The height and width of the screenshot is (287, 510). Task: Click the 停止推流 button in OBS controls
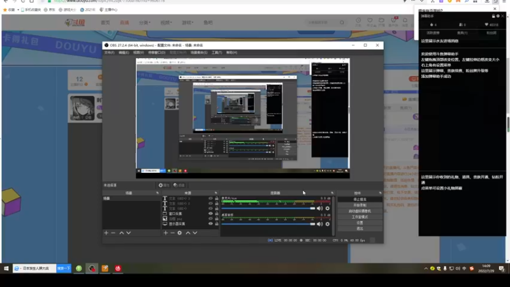(x=360, y=199)
